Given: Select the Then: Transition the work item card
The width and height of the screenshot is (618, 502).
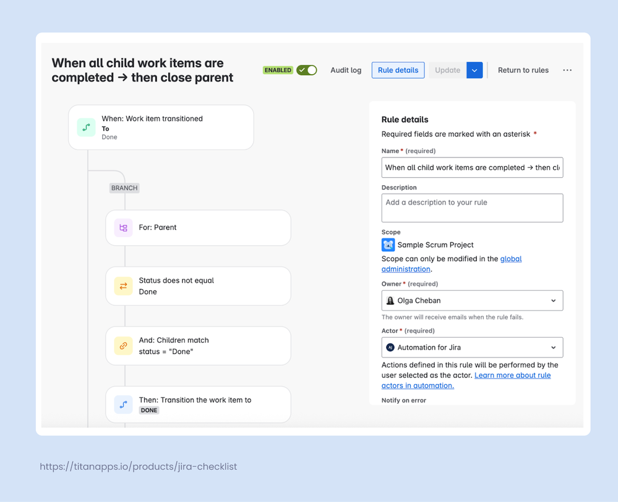Looking at the screenshot, I should (x=198, y=405).
